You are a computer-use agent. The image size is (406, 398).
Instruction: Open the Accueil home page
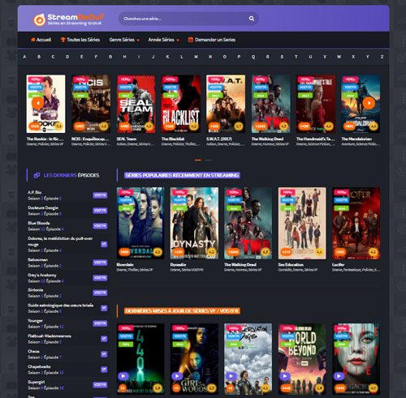[x=41, y=40]
